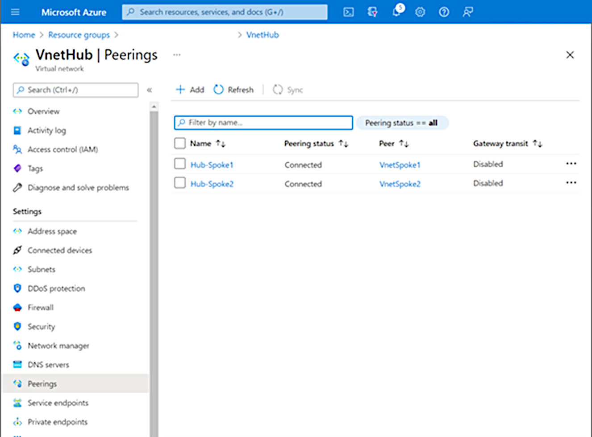Sort by Gateway transit column

[508, 144]
